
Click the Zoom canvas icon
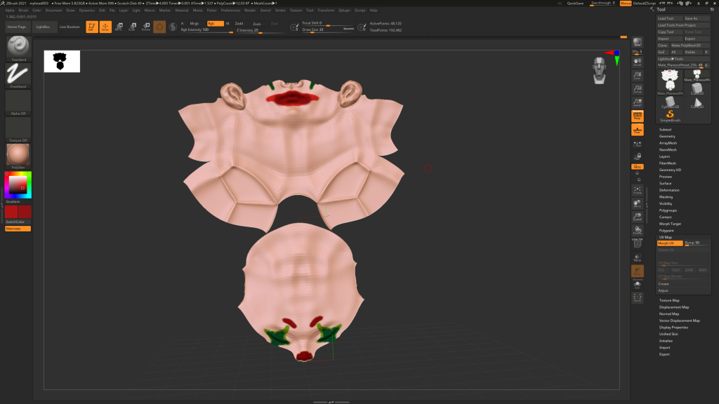click(x=638, y=76)
